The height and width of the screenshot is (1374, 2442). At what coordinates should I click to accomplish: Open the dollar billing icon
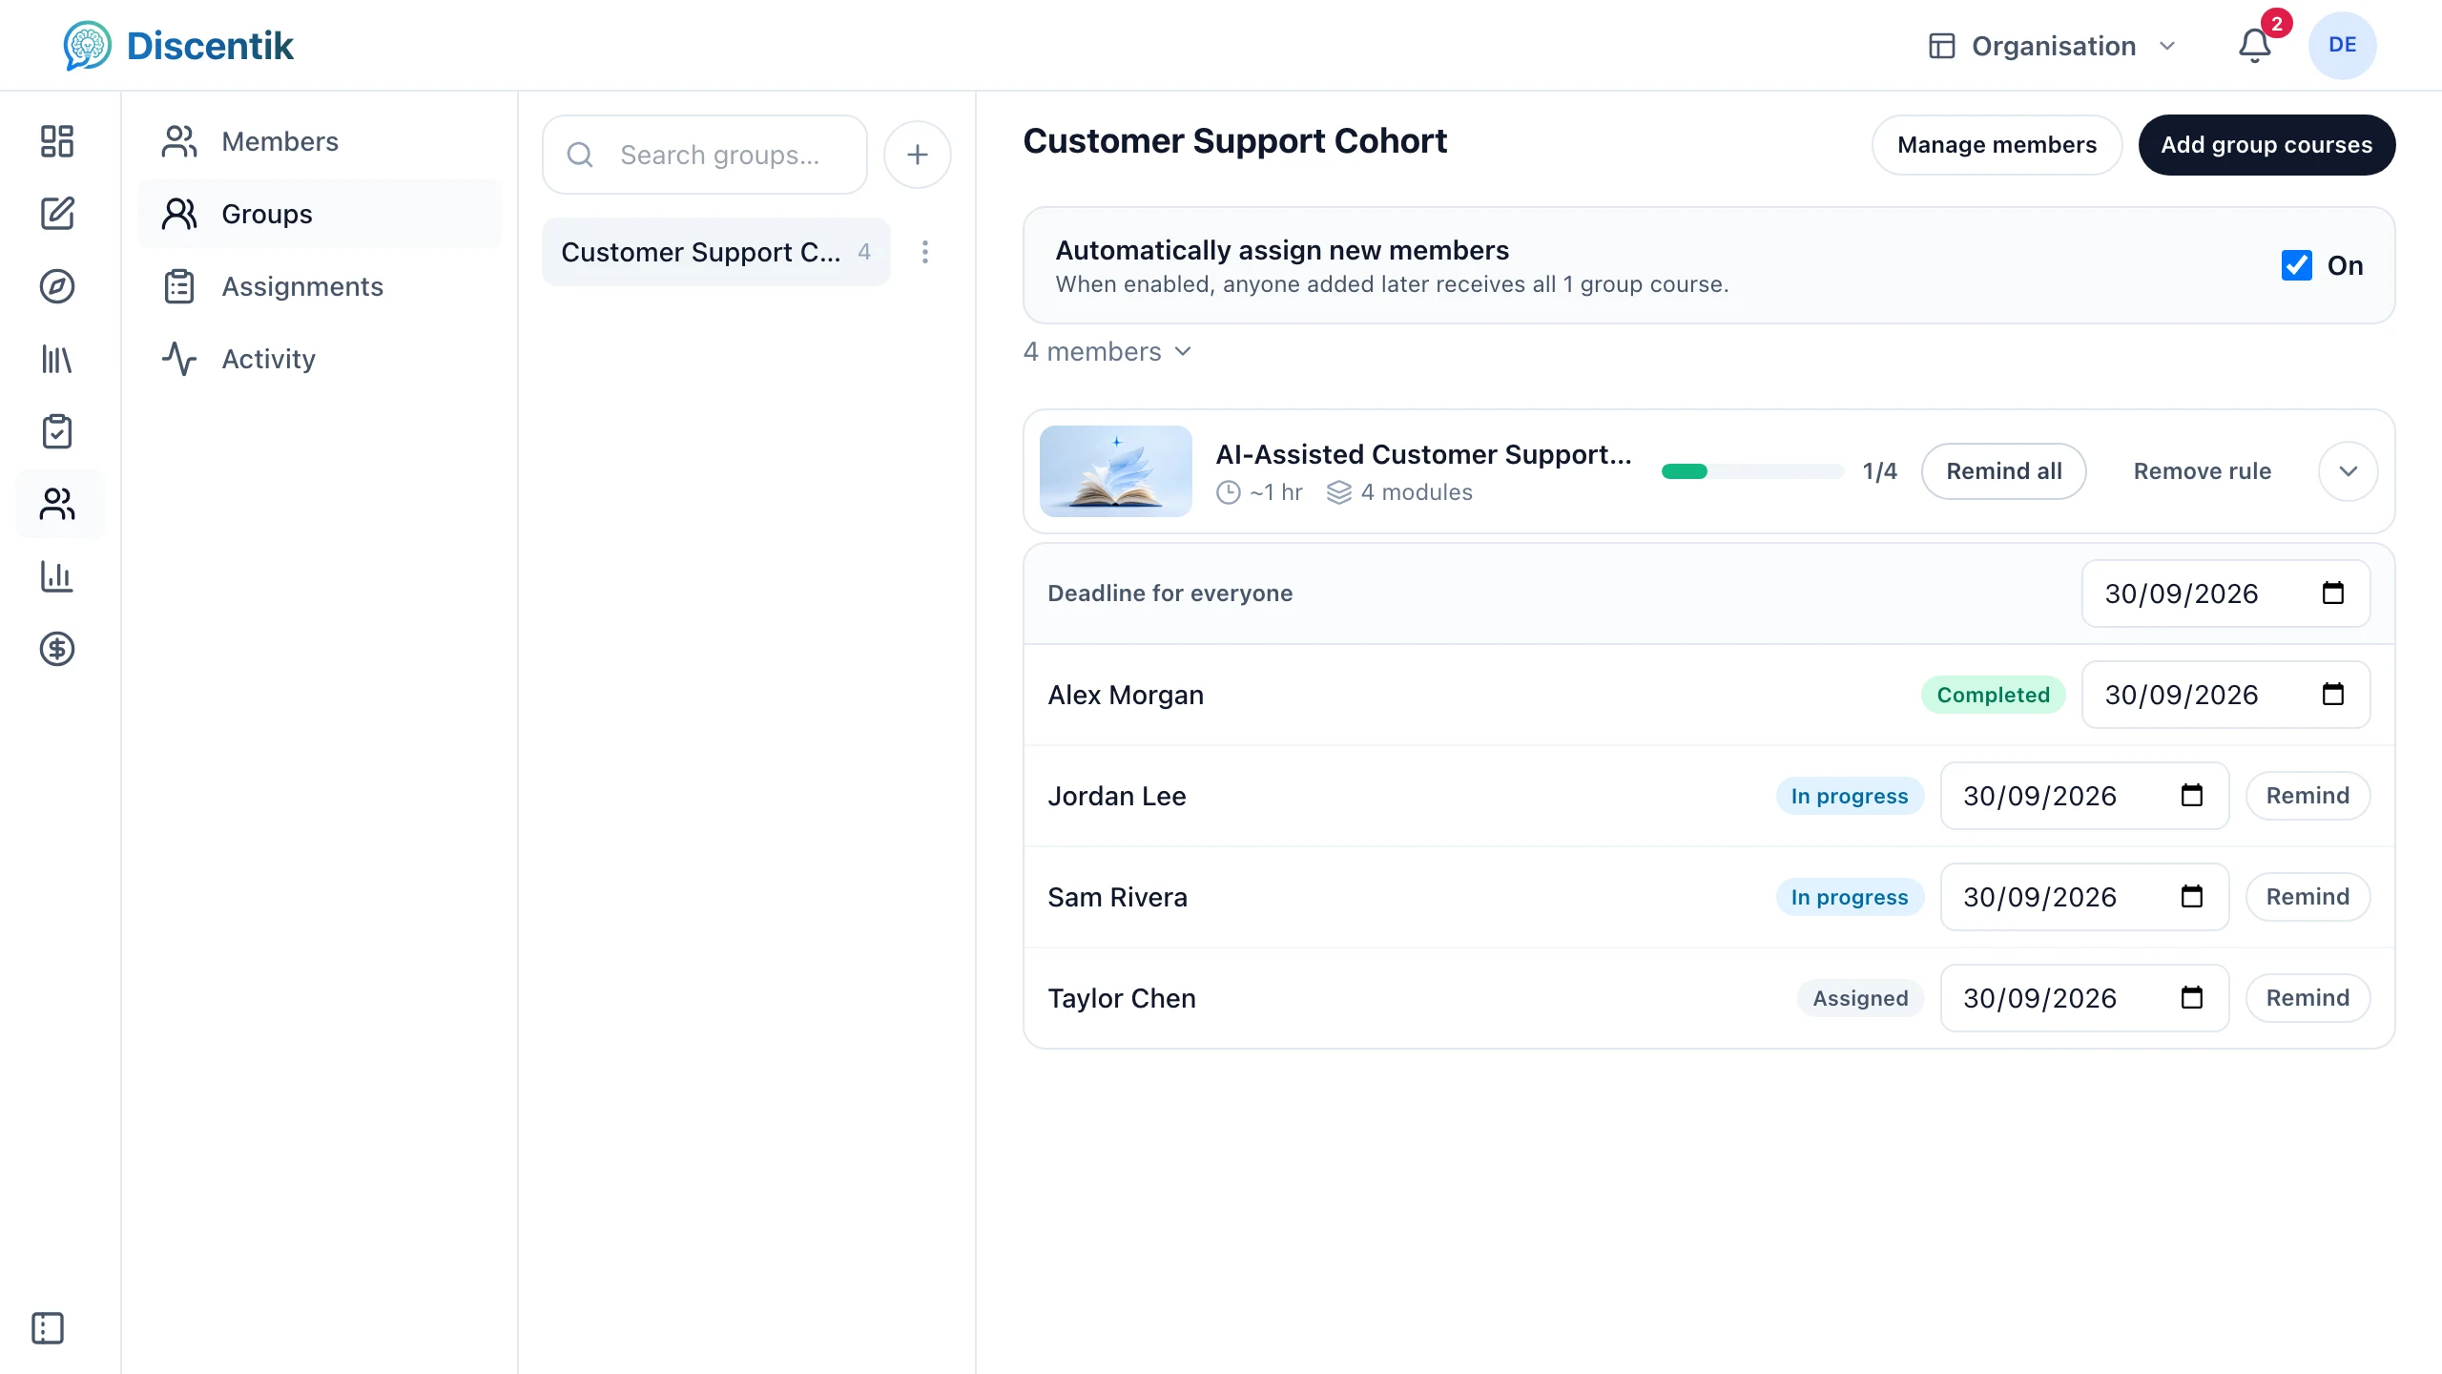(x=57, y=649)
